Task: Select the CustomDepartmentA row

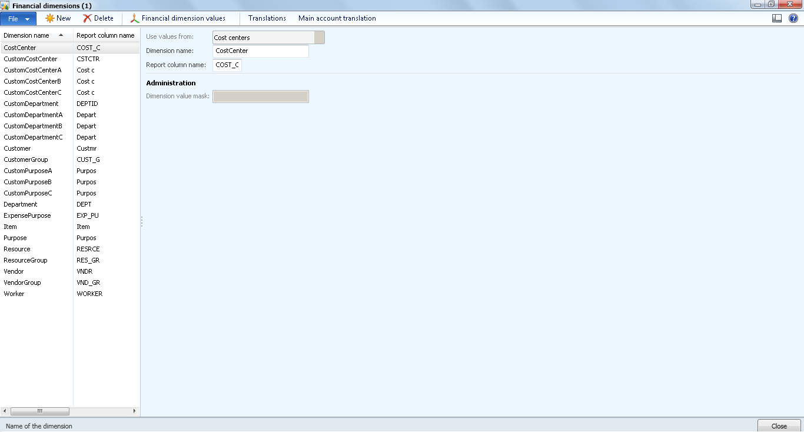Action: coord(70,115)
